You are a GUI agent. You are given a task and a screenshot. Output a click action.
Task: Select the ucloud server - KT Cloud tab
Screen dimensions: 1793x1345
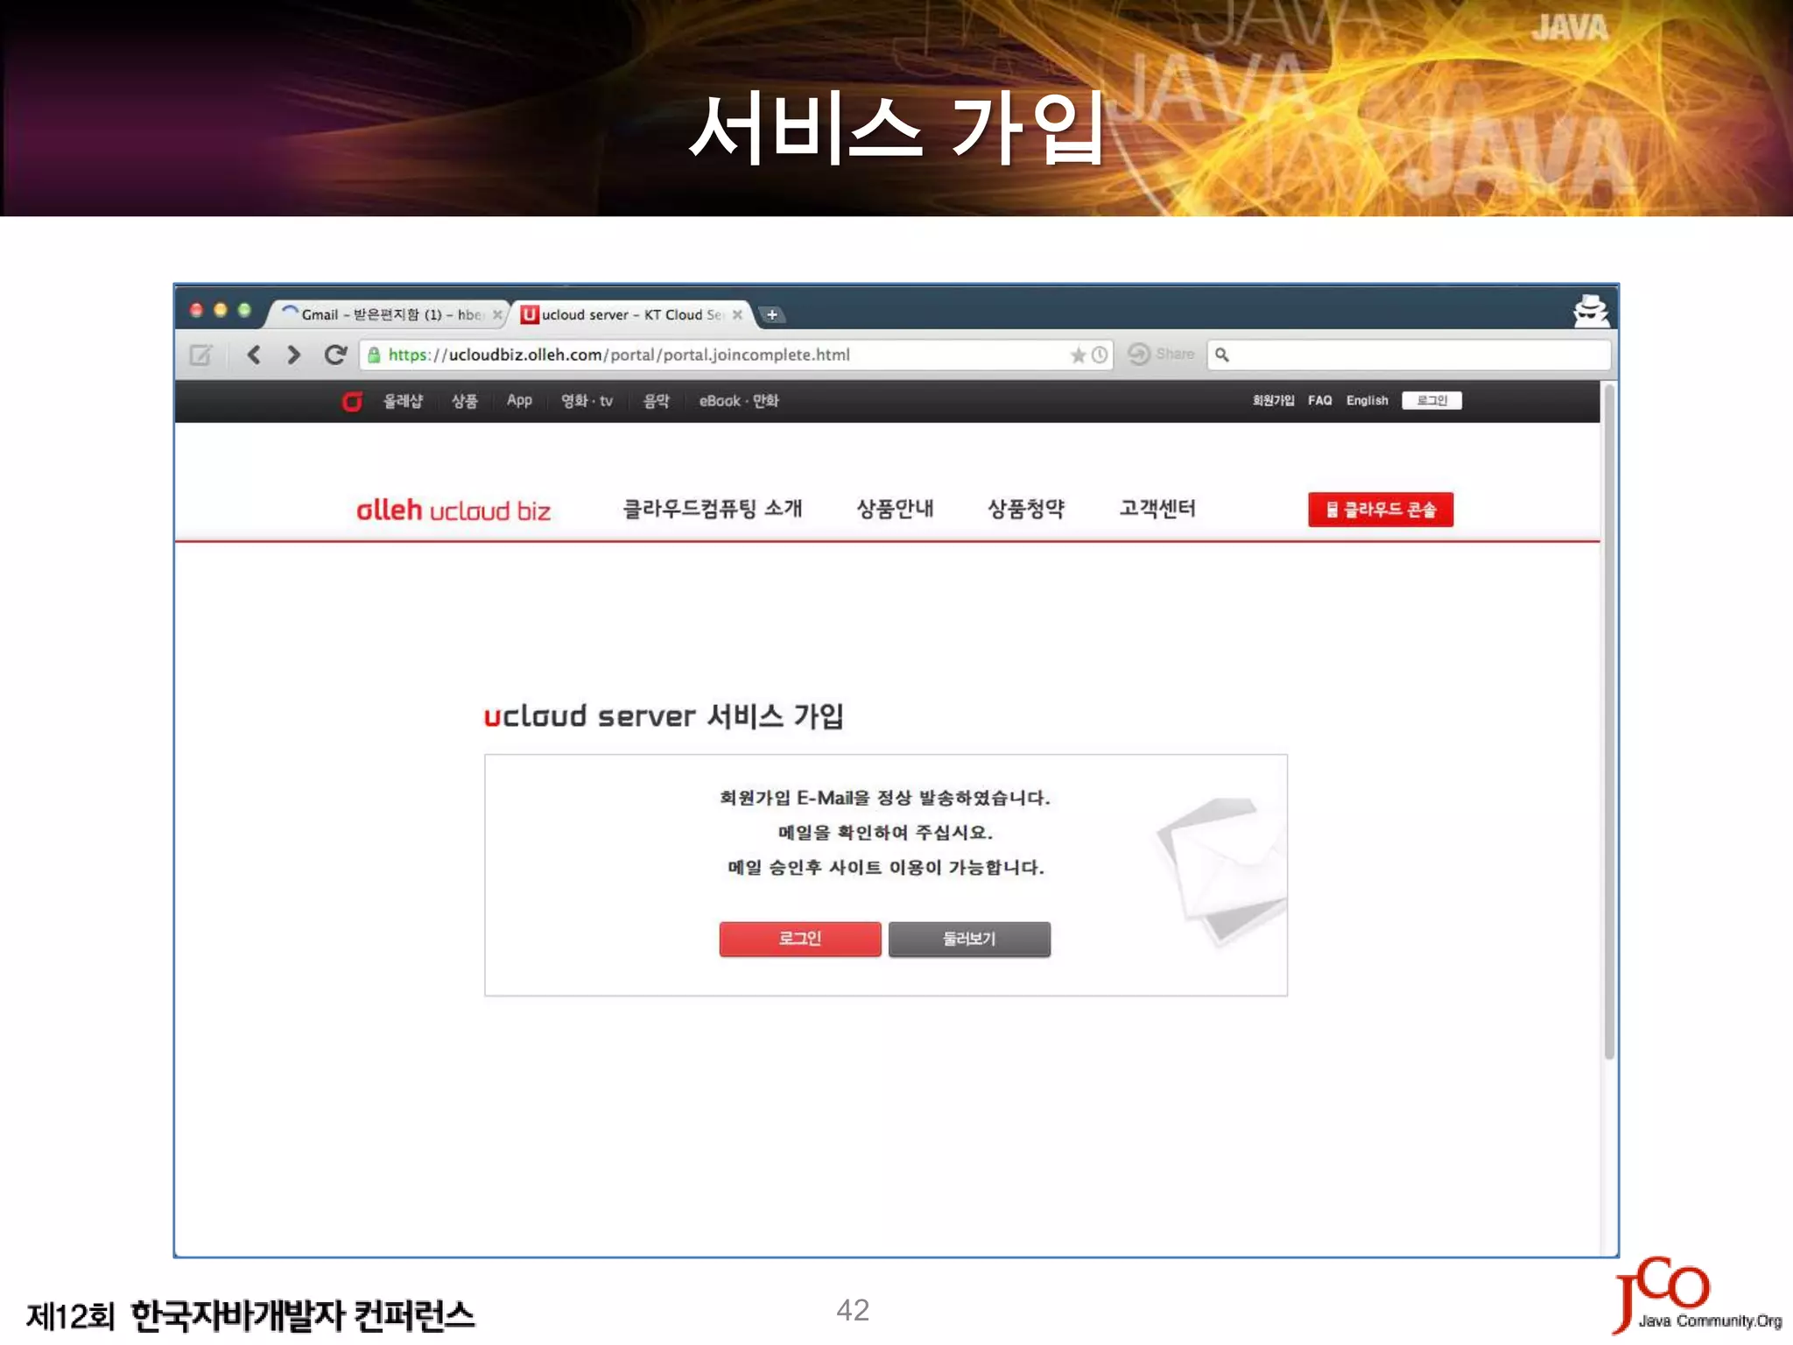click(632, 314)
